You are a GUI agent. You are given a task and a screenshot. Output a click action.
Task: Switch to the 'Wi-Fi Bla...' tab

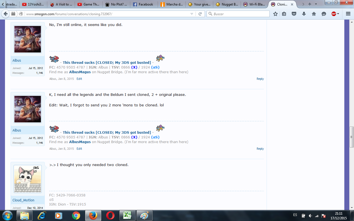[x=254, y=4]
